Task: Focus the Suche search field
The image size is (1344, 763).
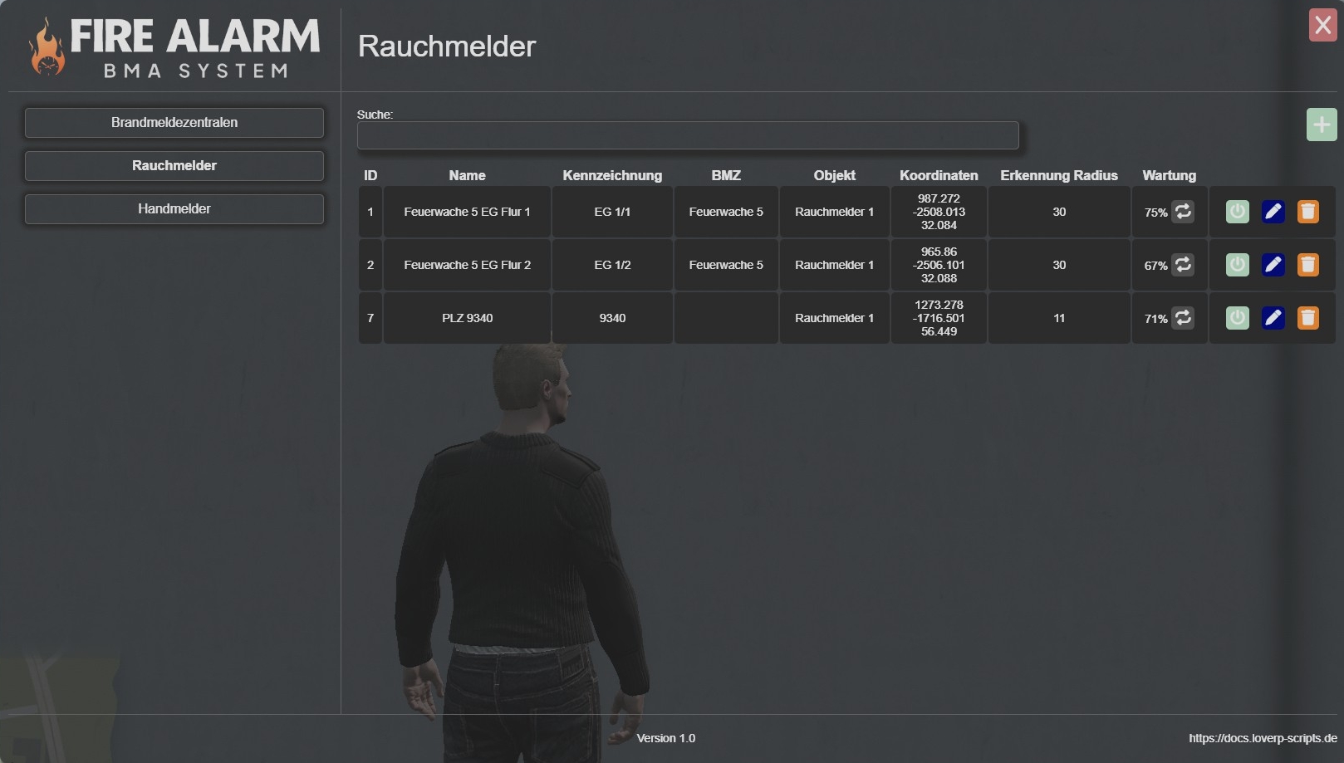Action: tap(688, 135)
